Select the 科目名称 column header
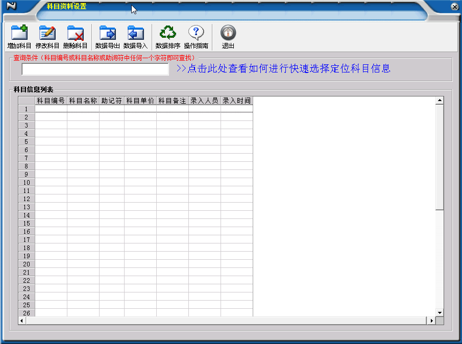Viewport: 462px width, 344px height. [83, 101]
